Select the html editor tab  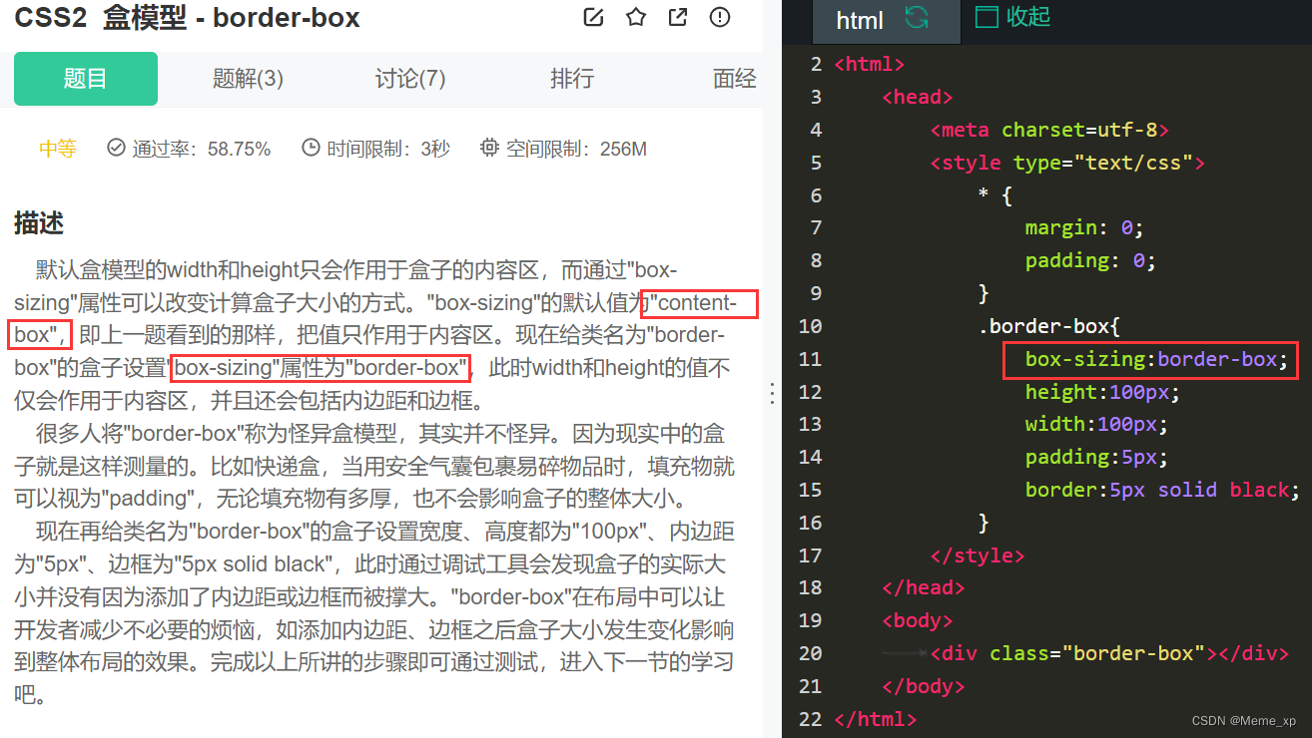[x=887, y=21]
